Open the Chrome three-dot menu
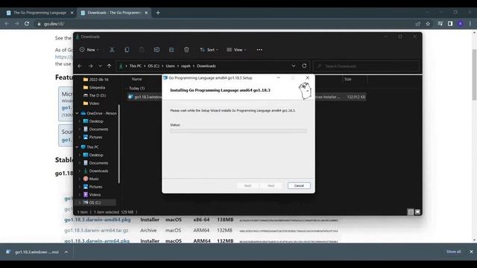Image resolution: width=477 pixels, height=268 pixels. [470, 24]
